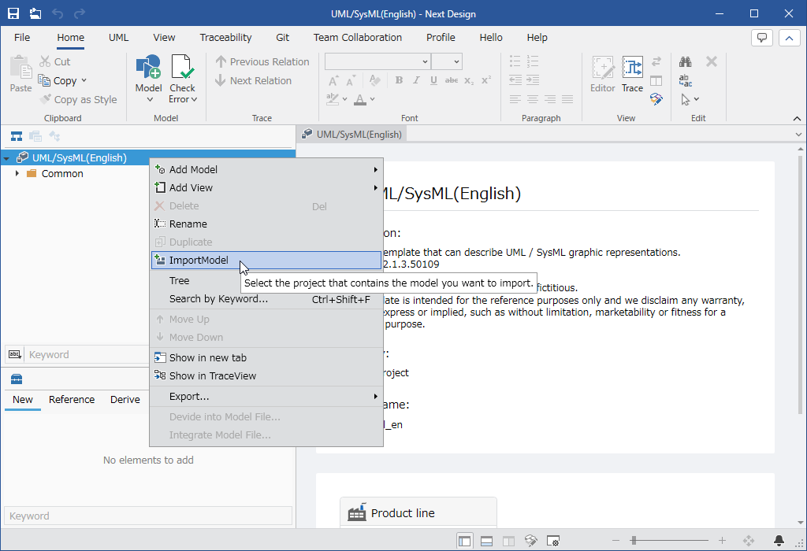Click the decrease indent icon
The width and height of the screenshot is (807, 551).
(515, 80)
